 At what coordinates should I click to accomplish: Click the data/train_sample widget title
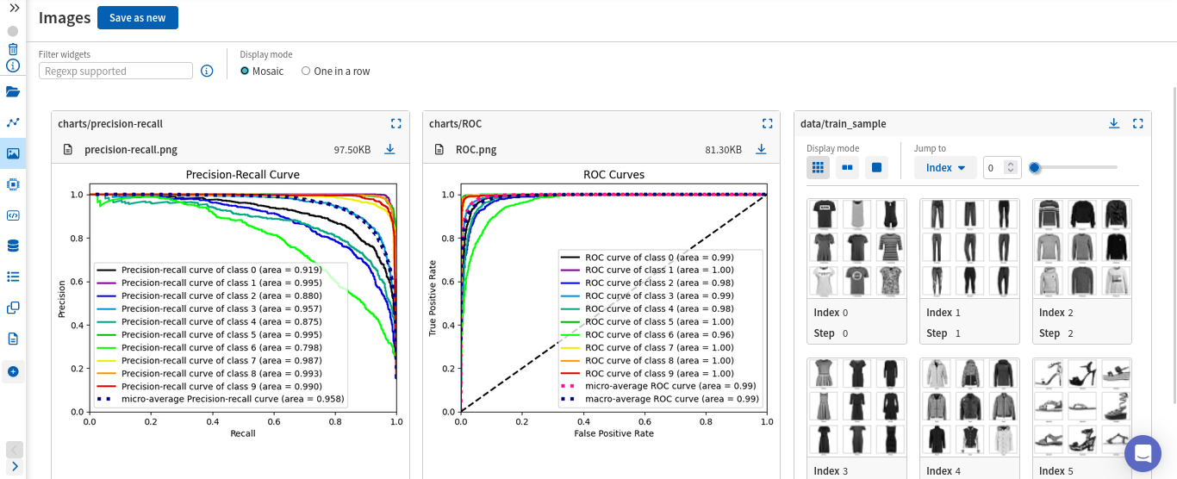tap(844, 124)
